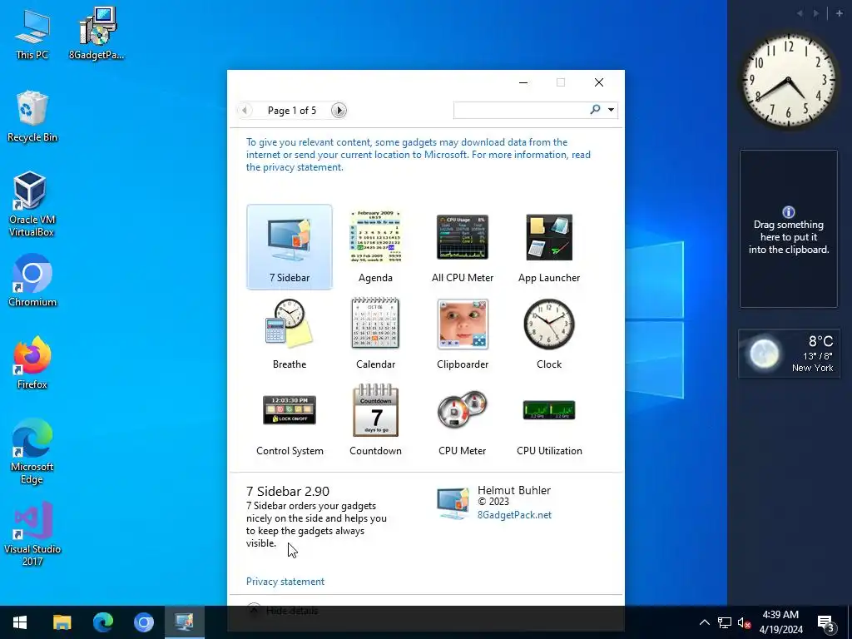Open the New York weather gadget

789,354
